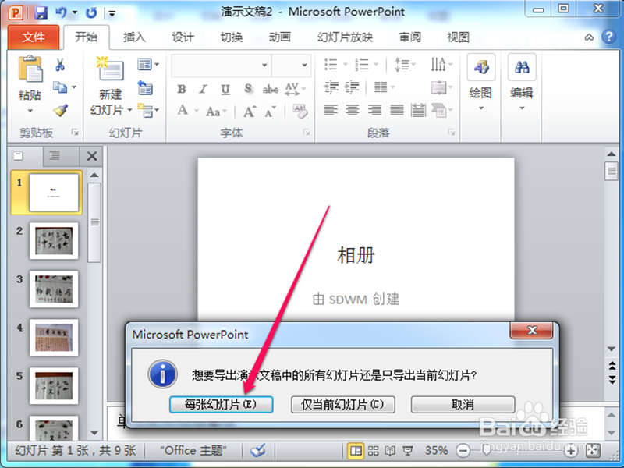Viewport: 624px width, 468px height.
Task: Open the File (文件) tab
Action: click(x=34, y=37)
